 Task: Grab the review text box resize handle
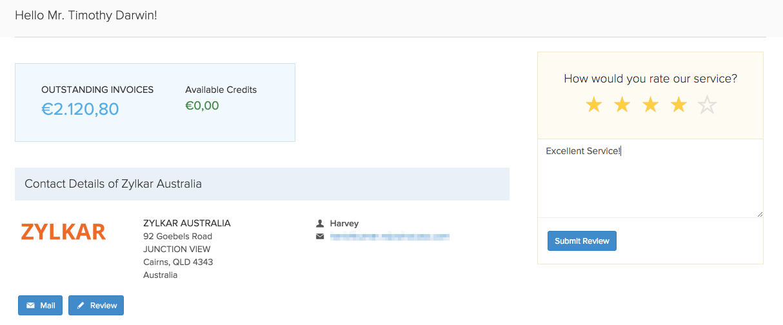point(760,213)
